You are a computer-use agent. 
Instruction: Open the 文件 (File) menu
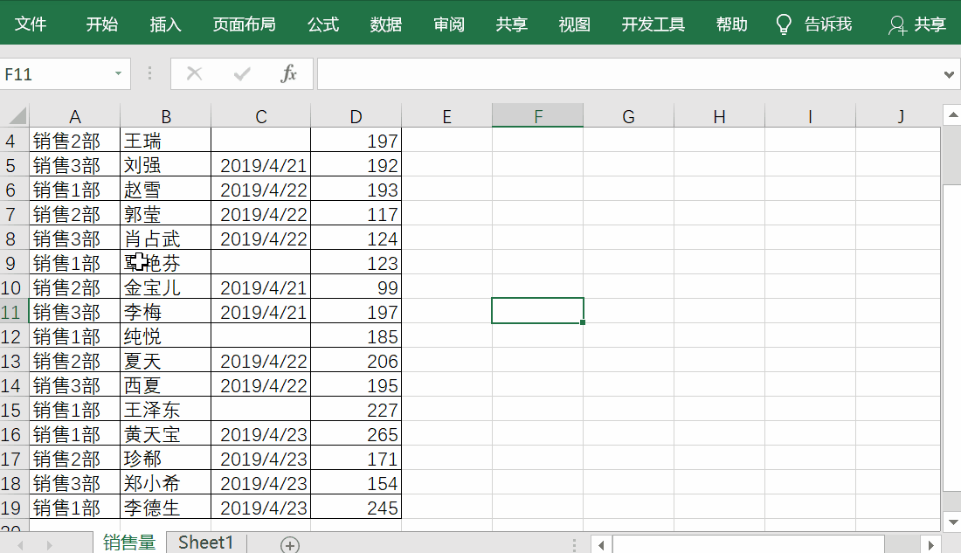coord(31,24)
